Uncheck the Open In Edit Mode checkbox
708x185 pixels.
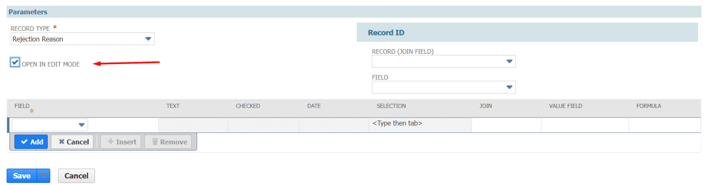pyautogui.click(x=15, y=62)
